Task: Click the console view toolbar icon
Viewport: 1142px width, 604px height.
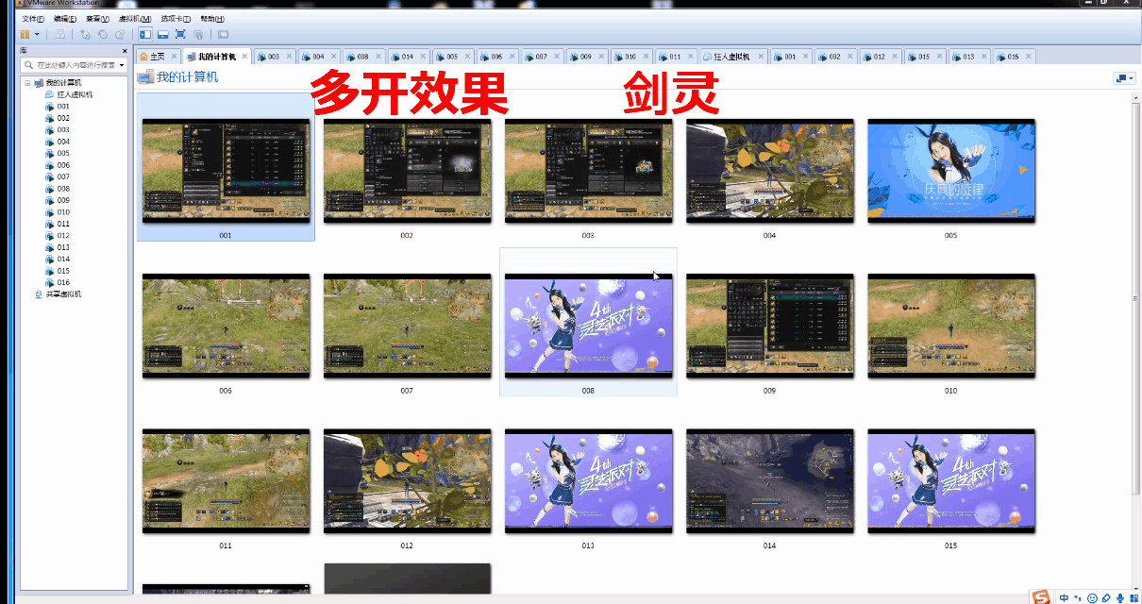Action: pos(224,34)
